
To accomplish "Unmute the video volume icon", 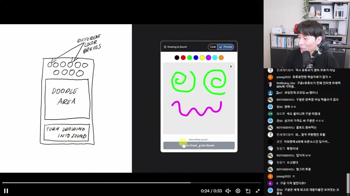I will [x=228, y=191].
